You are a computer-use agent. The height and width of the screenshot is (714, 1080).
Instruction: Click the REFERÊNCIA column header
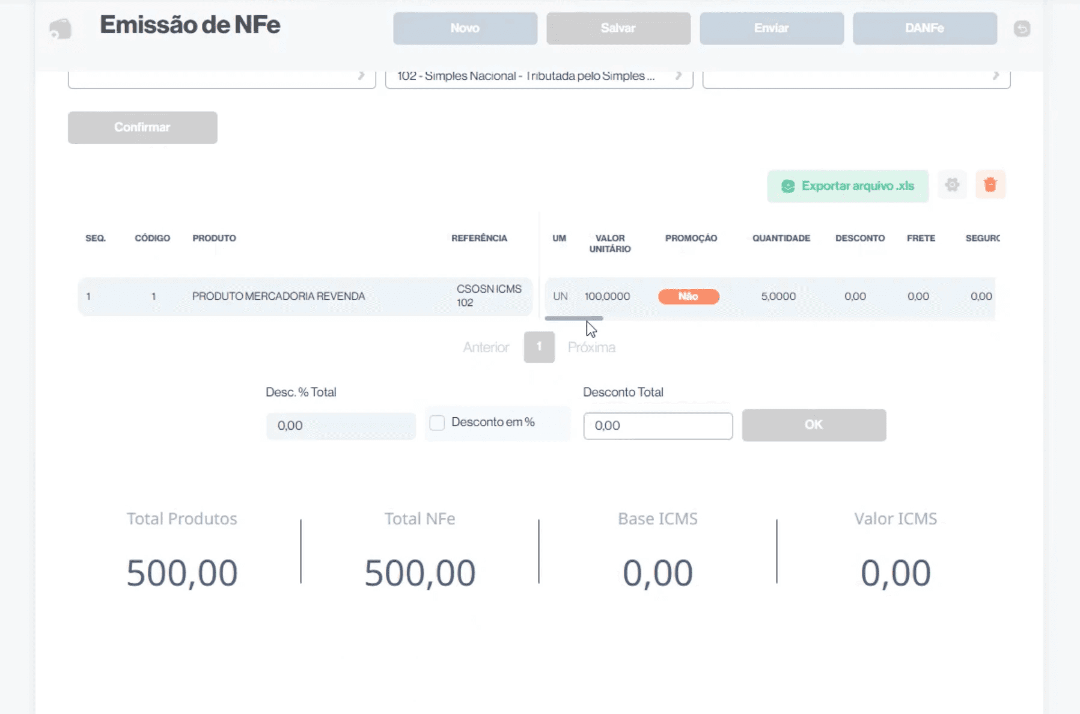(480, 238)
